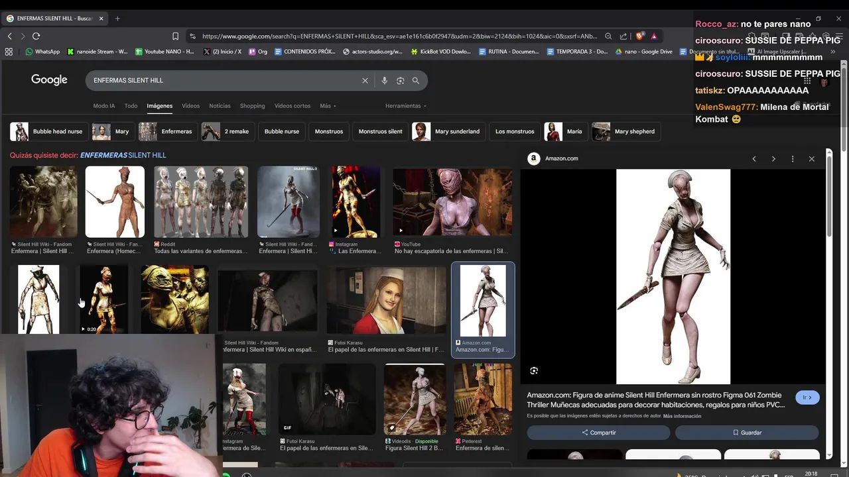Screen dimensions: 849x477
Task: Filter by Mary shepherd chip
Action: point(625,131)
